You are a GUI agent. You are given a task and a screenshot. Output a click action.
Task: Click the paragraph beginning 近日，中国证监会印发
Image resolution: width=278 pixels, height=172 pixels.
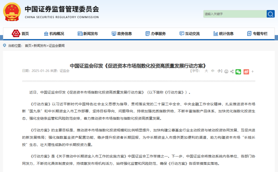110,92
